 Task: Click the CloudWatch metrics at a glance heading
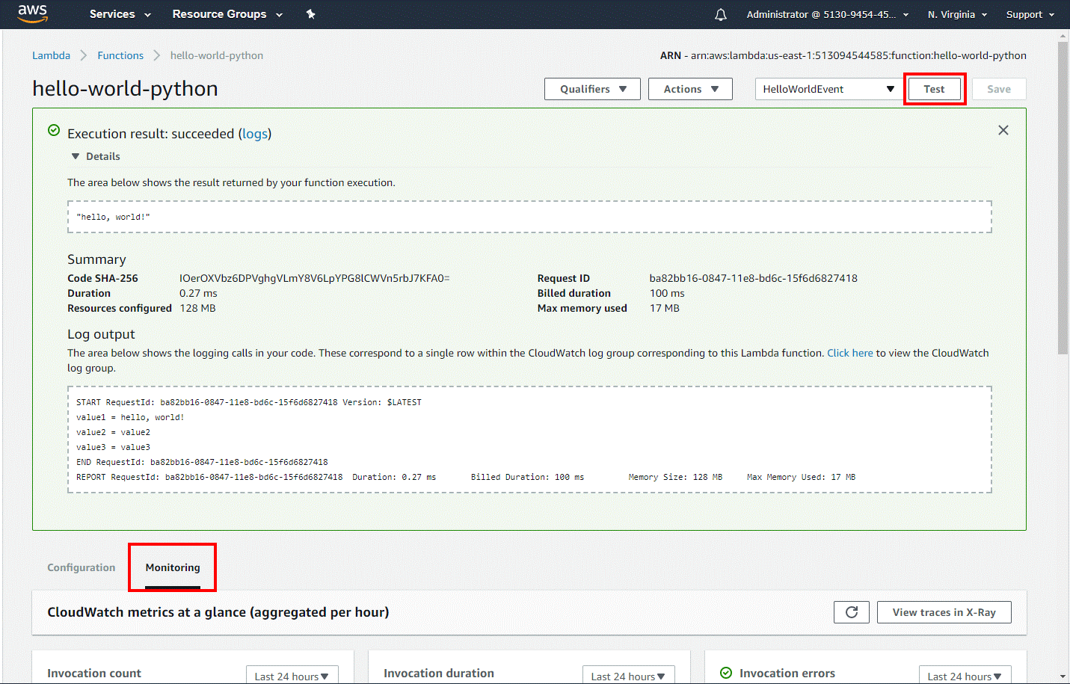point(218,612)
